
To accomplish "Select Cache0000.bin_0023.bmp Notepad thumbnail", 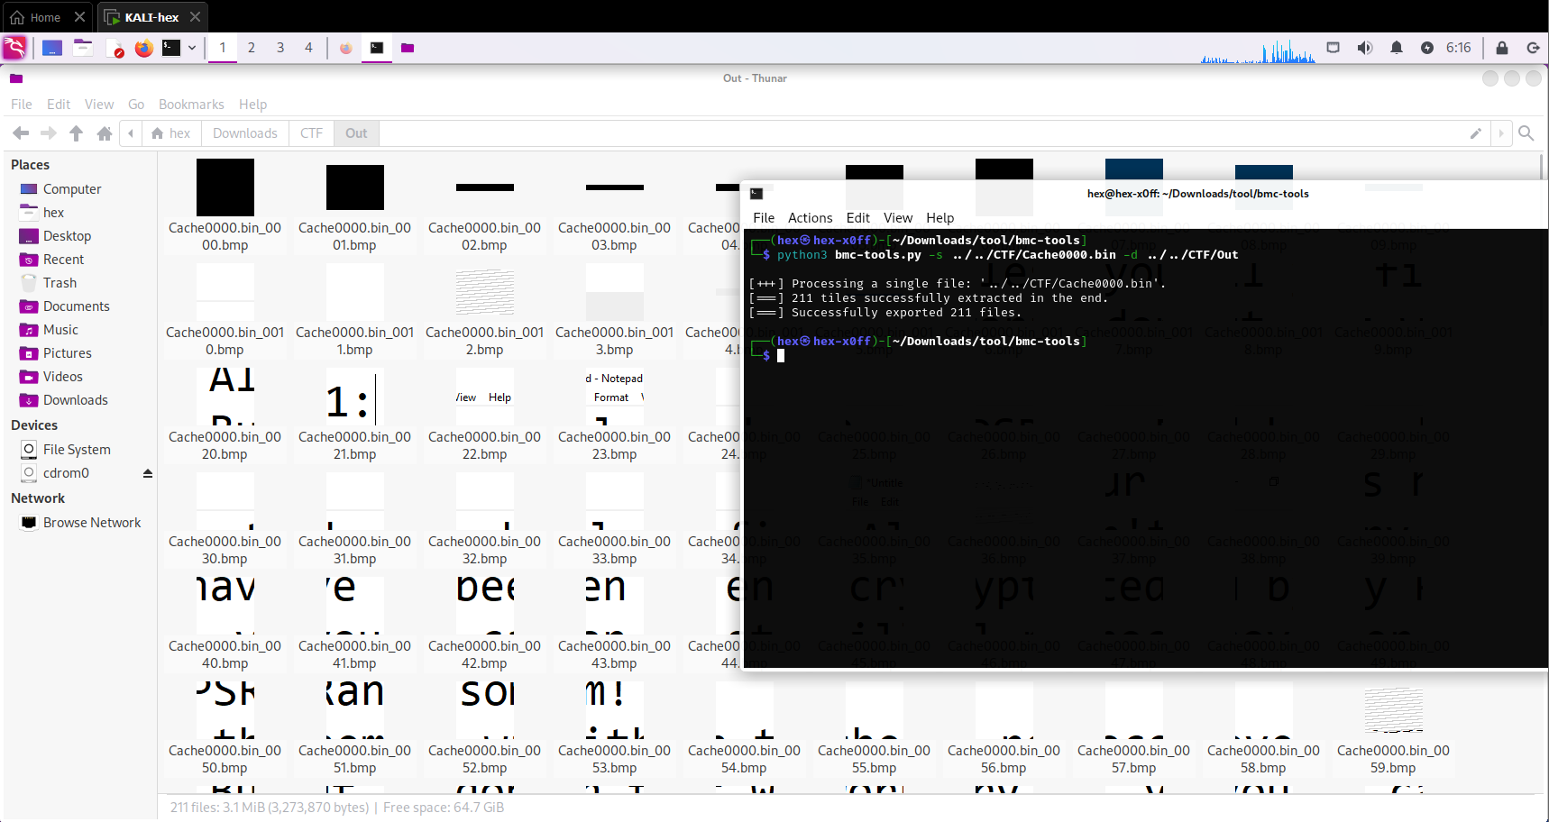I will (615, 397).
